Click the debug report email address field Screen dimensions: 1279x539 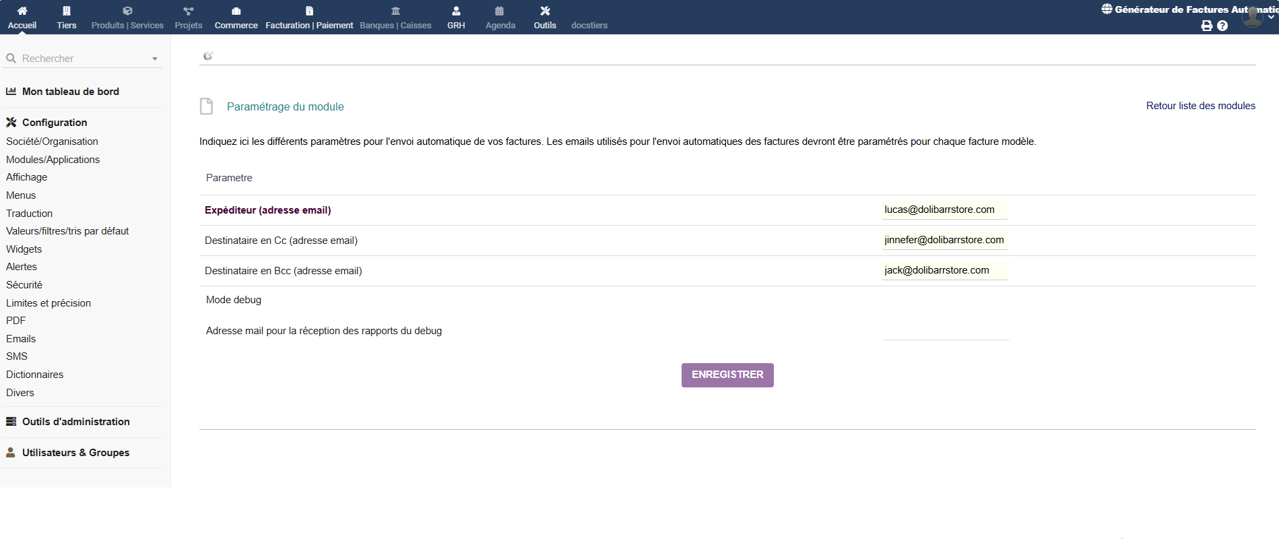pos(945,331)
